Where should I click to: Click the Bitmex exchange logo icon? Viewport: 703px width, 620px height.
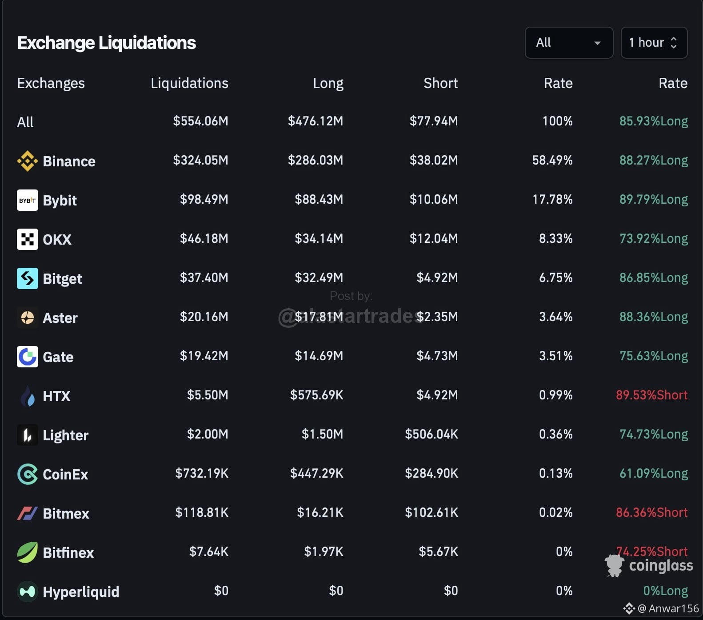(x=28, y=513)
